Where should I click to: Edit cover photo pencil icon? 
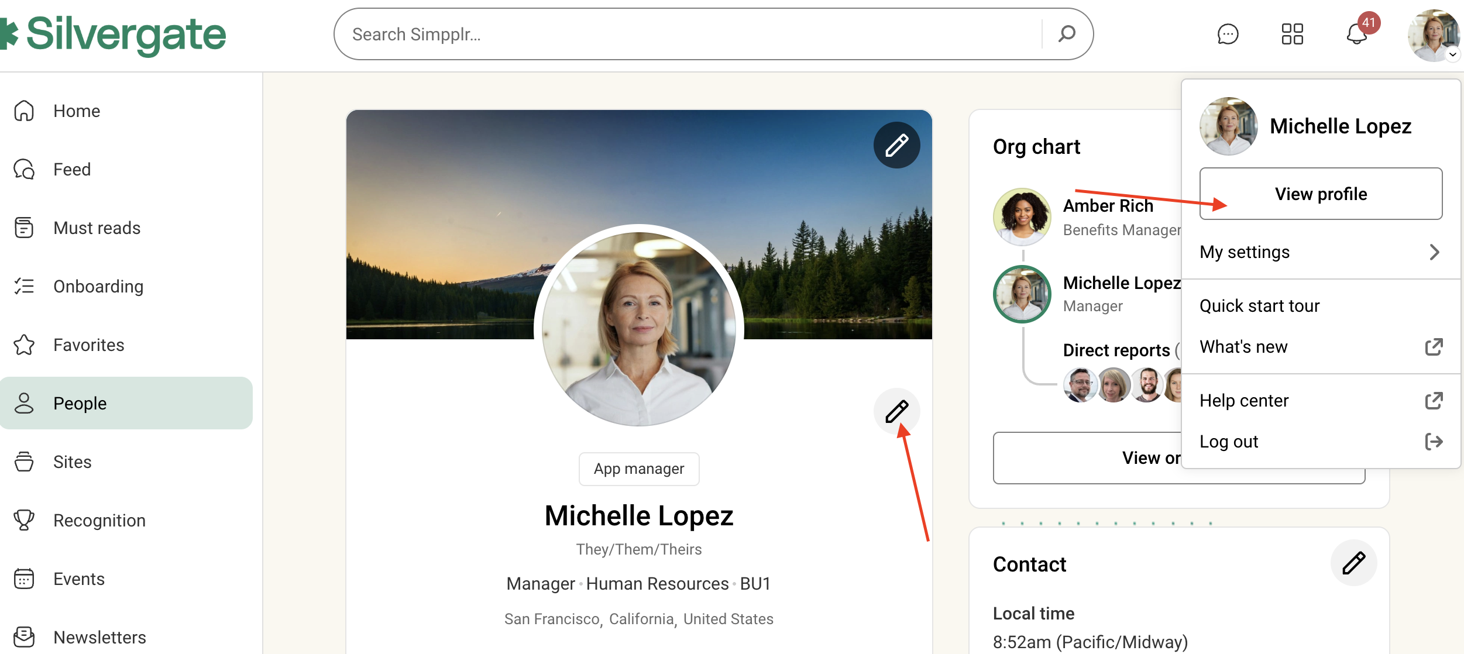[x=896, y=145]
